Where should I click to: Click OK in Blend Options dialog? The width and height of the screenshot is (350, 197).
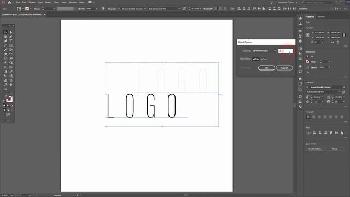click(x=266, y=68)
